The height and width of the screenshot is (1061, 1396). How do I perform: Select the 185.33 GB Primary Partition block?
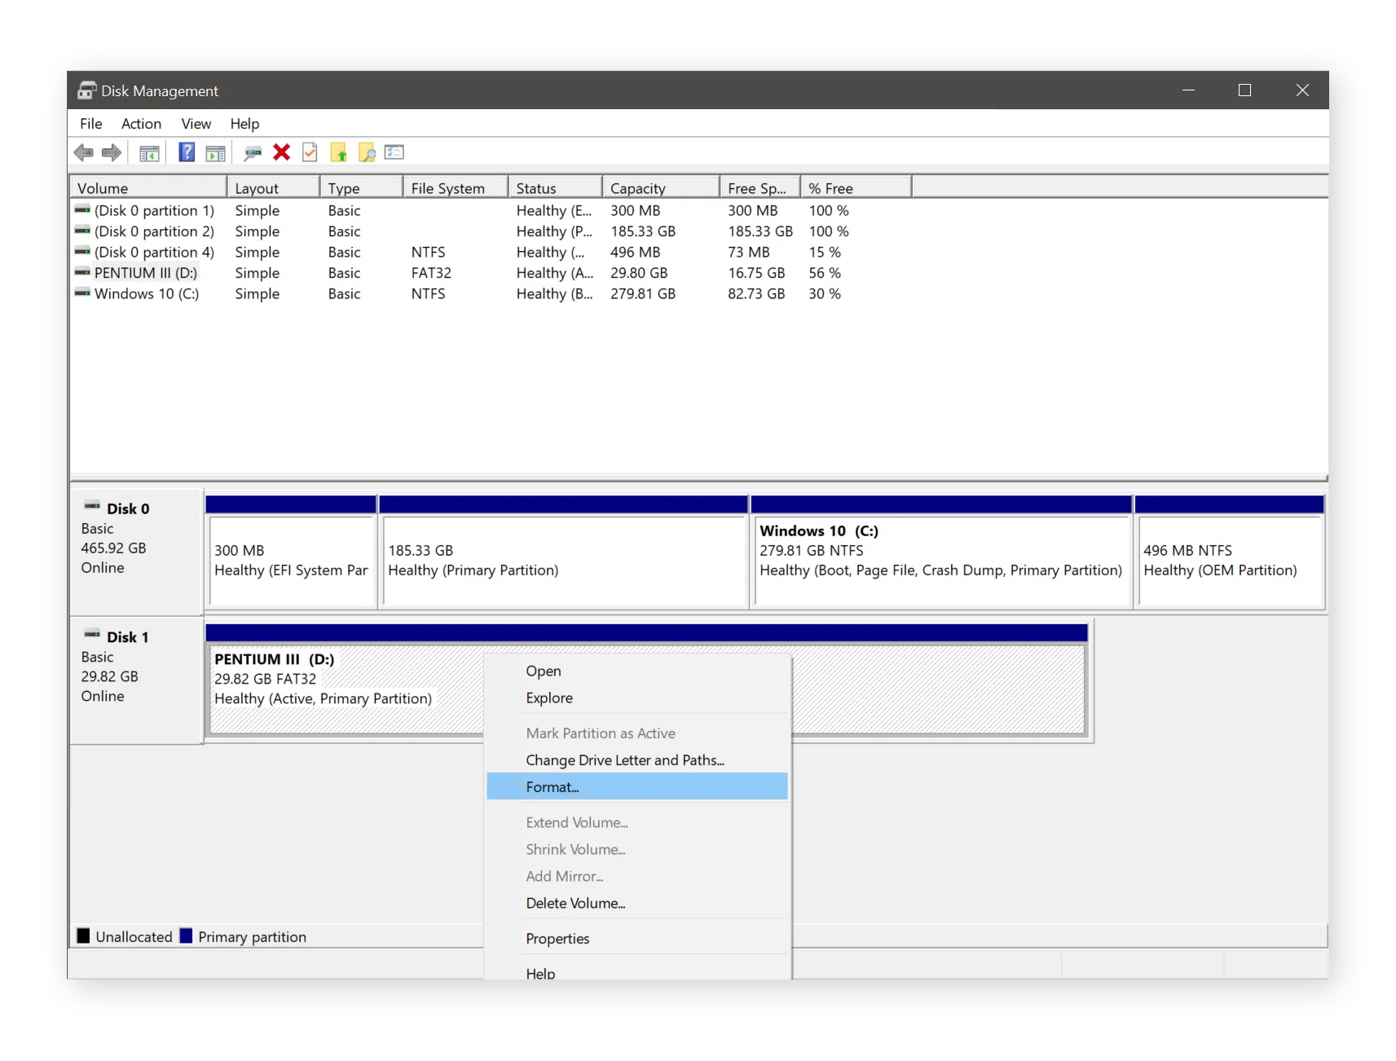tap(562, 561)
